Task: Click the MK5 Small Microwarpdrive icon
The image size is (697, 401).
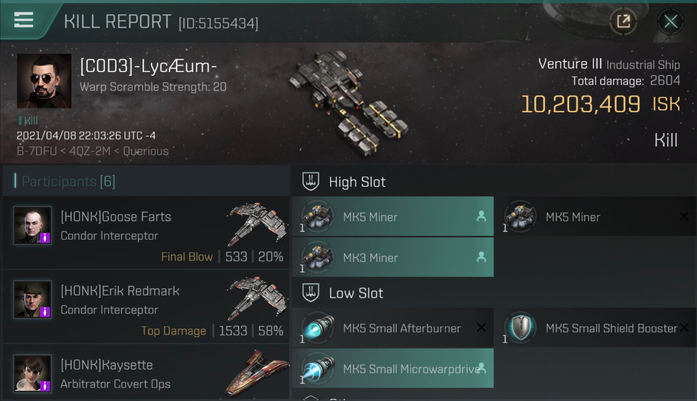Action: (318, 368)
